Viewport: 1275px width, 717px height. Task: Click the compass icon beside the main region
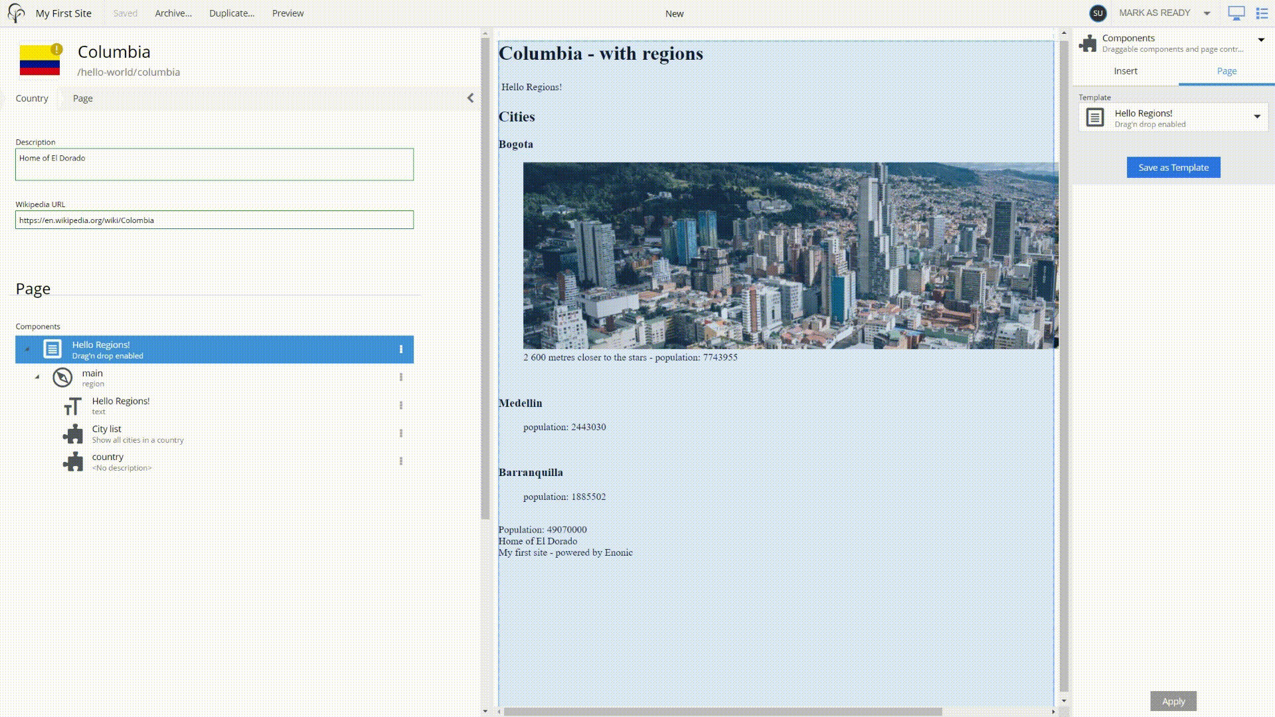62,377
